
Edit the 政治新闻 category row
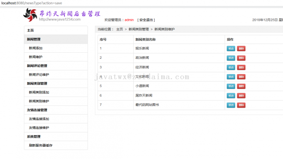[x=231, y=58]
